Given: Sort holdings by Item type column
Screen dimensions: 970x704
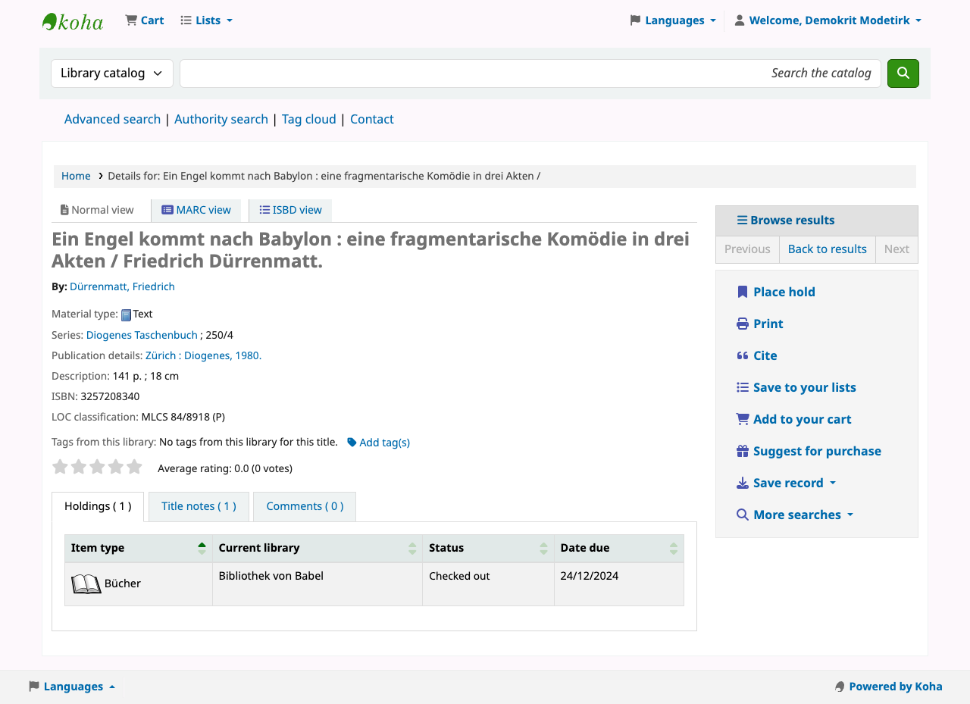Looking at the screenshot, I should point(139,549).
